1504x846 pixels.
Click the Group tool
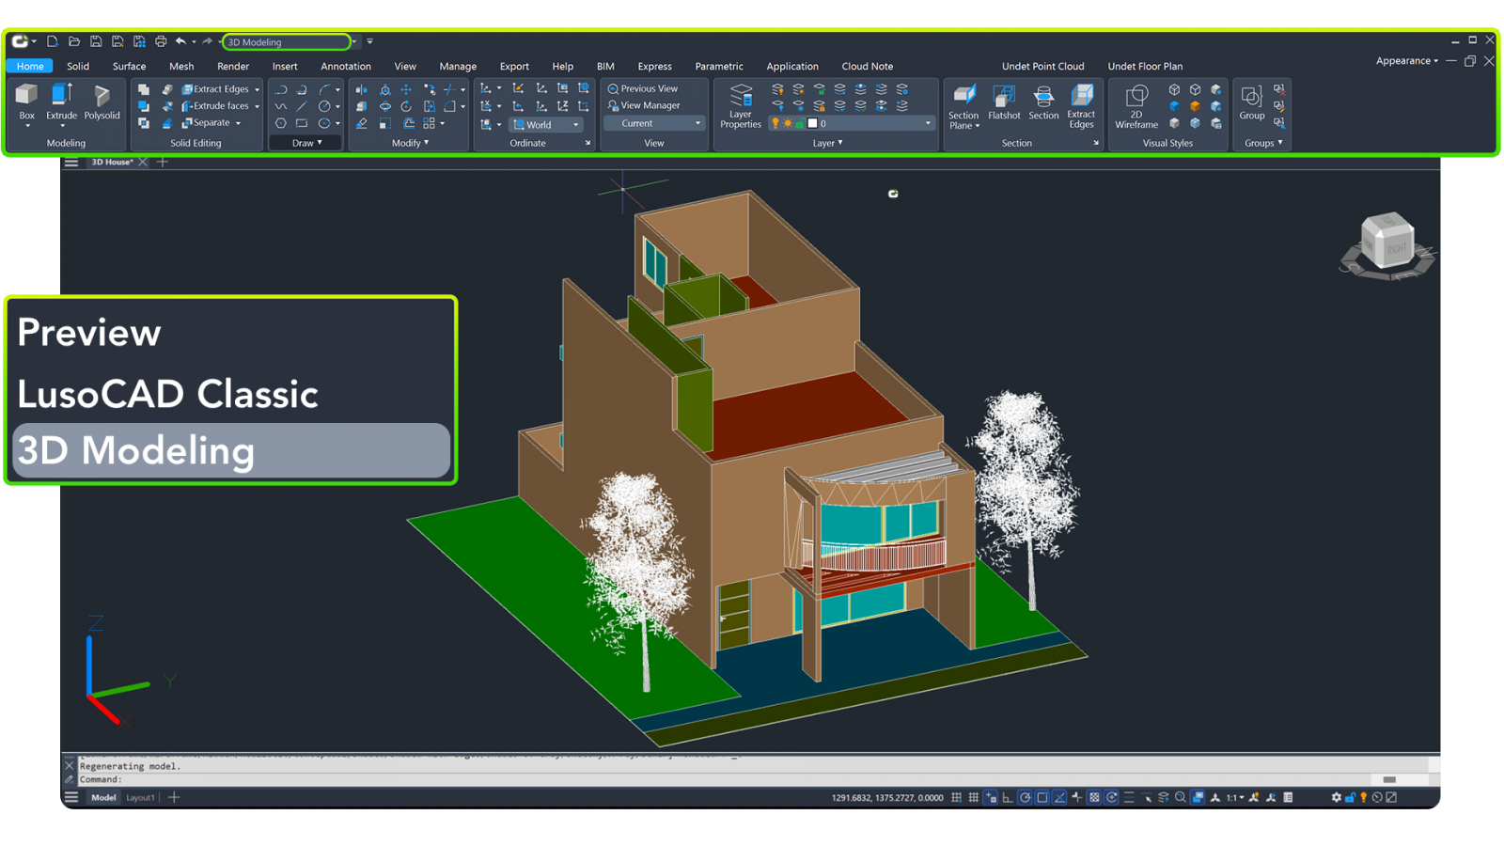1251,102
